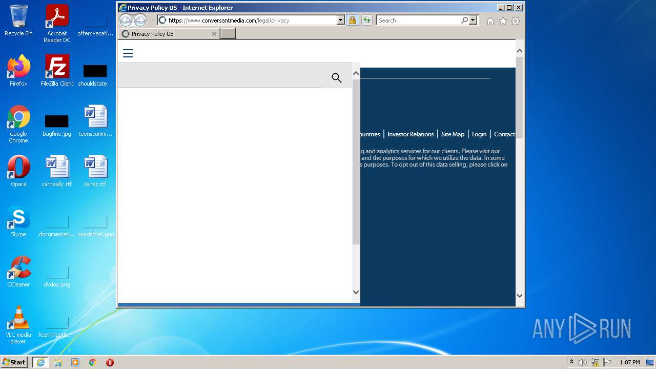This screenshot has width=656, height=369.
Task: Select the bagfine.jpg file
Action: tap(57, 126)
